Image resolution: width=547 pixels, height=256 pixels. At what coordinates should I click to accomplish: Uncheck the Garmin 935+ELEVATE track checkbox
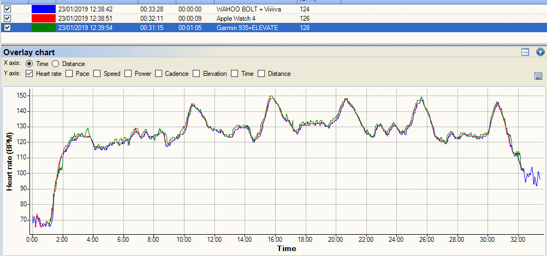click(x=7, y=28)
